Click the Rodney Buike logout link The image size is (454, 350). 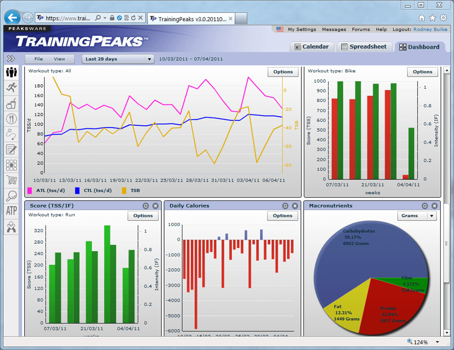[430, 29]
